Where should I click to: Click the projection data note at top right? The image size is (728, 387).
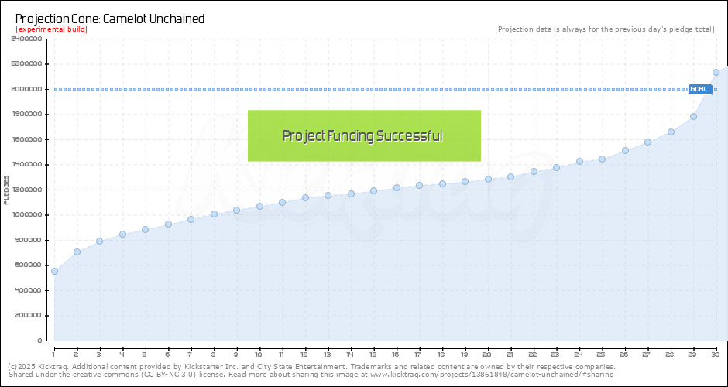(604, 29)
